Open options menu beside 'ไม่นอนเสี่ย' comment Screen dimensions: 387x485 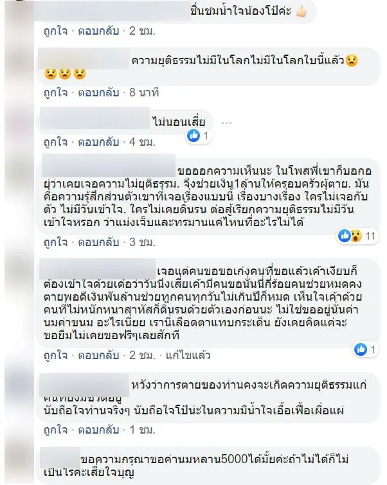[226, 123]
